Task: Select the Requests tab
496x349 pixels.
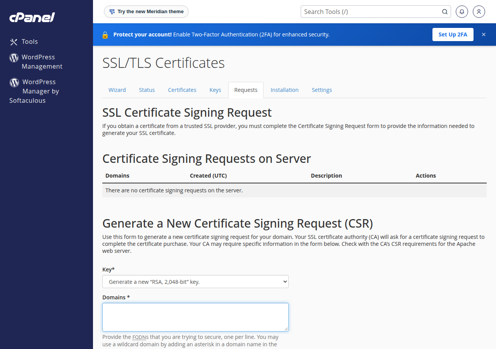Action: [x=246, y=90]
